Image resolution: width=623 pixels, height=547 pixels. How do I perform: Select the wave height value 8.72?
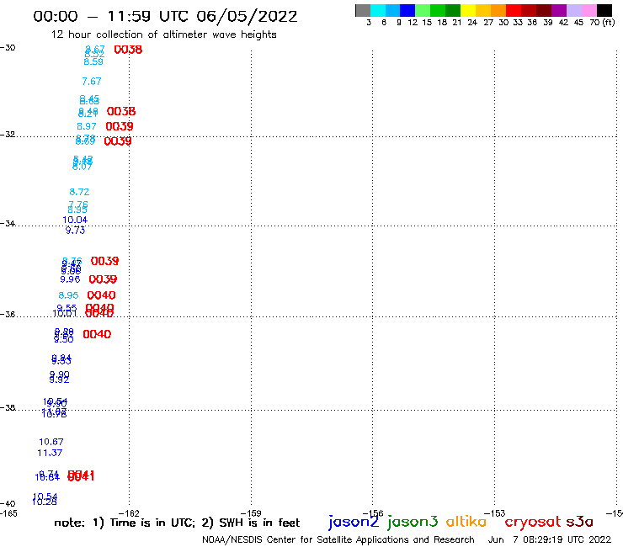pyautogui.click(x=79, y=192)
